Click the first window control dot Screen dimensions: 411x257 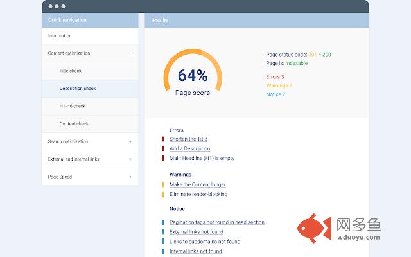pos(50,6)
